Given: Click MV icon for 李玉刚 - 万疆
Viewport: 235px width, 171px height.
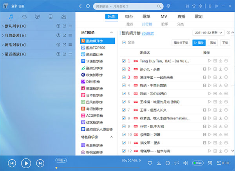Looking at the screenshot, I should (204, 135).
